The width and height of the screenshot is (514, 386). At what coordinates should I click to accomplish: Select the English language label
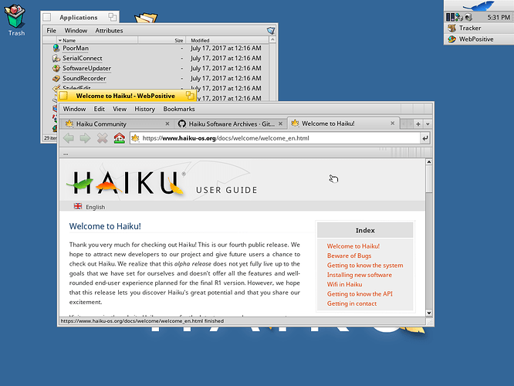[x=95, y=207]
